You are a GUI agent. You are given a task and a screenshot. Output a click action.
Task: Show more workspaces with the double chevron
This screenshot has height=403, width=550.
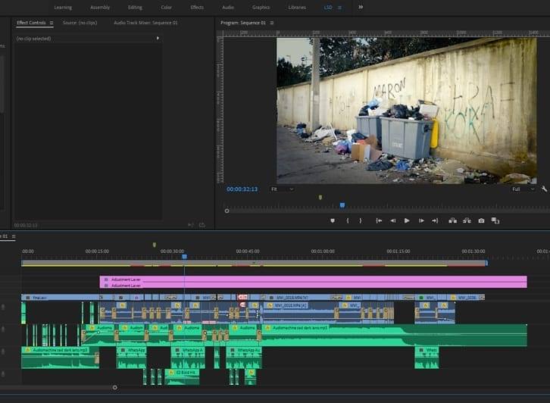pos(361,7)
